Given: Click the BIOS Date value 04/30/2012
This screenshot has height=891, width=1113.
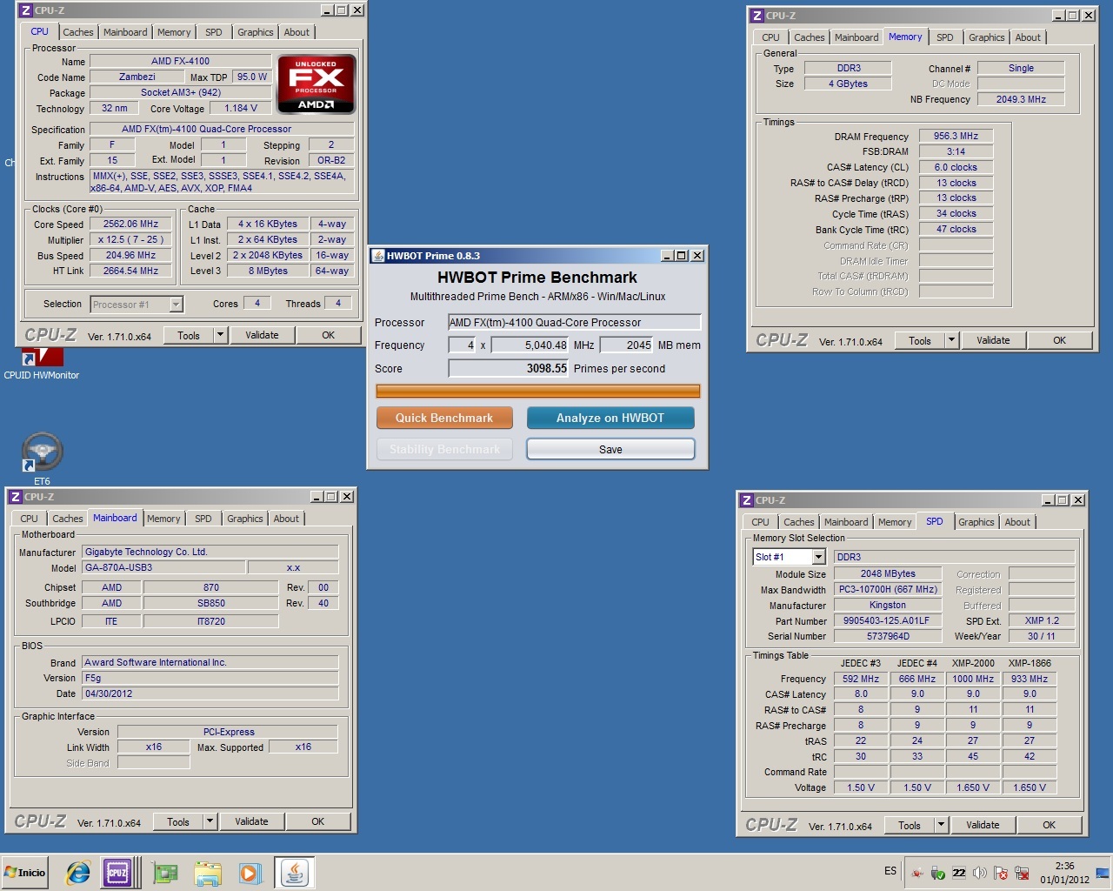Looking at the screenshot, I should pos(210,693).
